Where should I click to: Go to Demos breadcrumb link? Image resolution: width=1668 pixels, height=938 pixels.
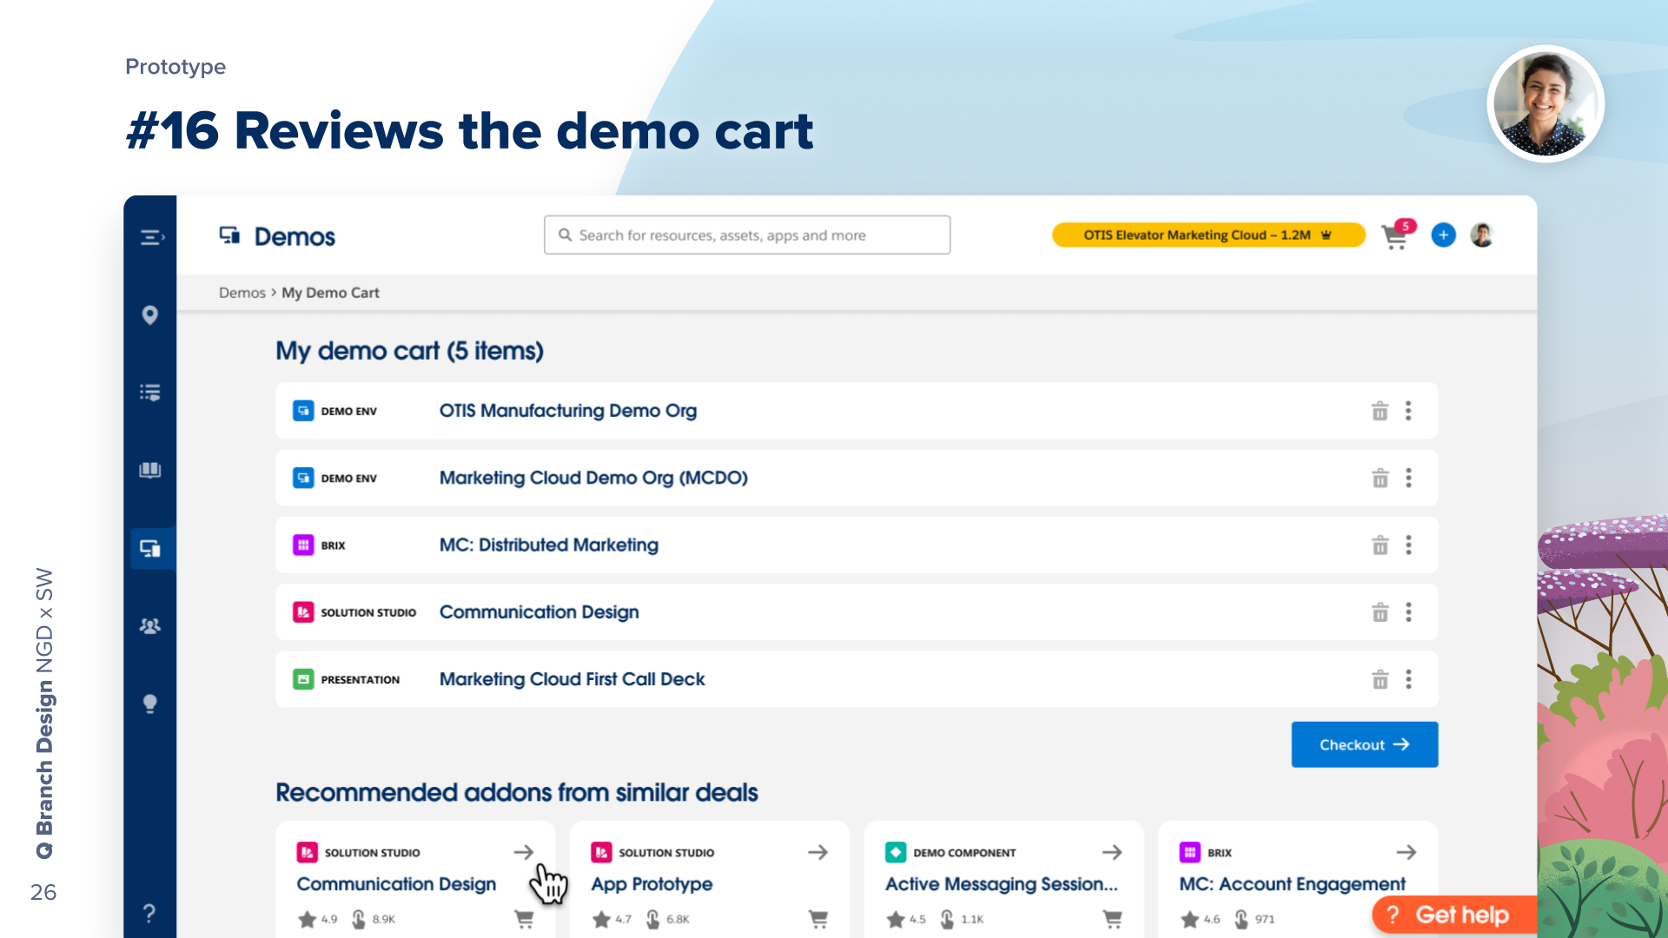coord(242,293)
